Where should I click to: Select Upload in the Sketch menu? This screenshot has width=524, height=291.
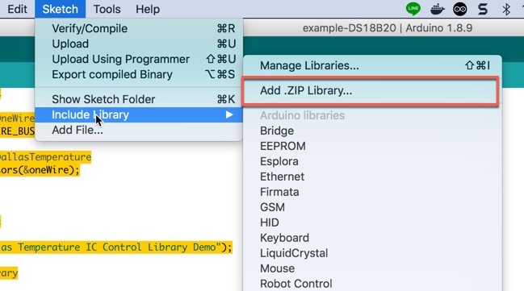click(x=139, y=44)
